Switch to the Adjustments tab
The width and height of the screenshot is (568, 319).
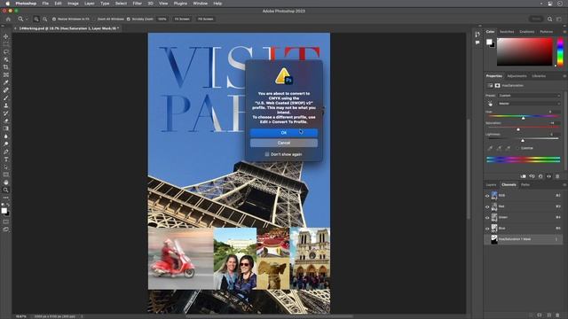click(517, 76)
